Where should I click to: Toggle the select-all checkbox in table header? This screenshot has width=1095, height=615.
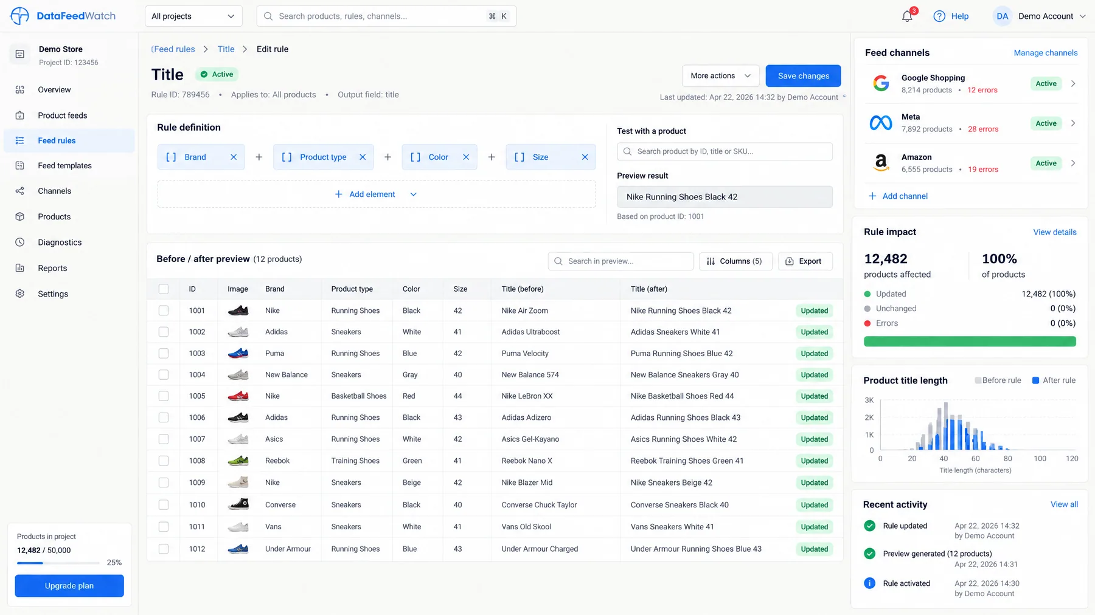coord(164,289)
